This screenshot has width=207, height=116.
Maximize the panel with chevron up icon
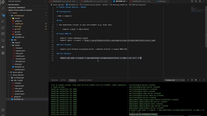200,80
